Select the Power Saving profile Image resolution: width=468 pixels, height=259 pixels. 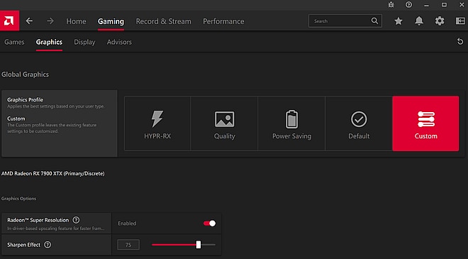coord(291,123)
